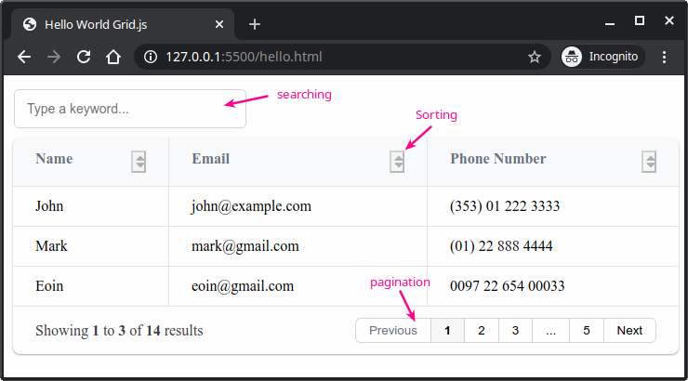Go to the browser home page icon
The image size is (688, 381).
112,57
